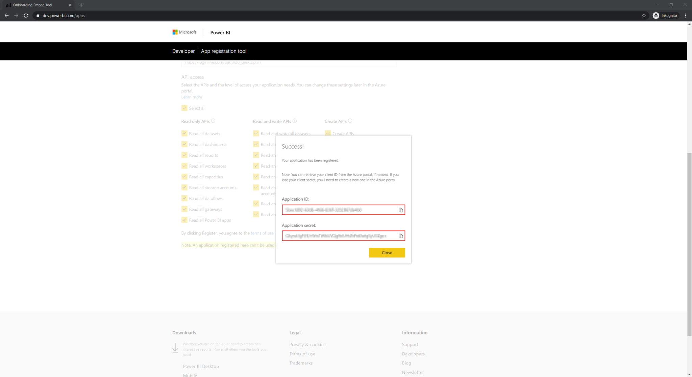Open the Chrome three-dot menu
The height and width of the screenshot is (377, 692).
coord(685,16)
